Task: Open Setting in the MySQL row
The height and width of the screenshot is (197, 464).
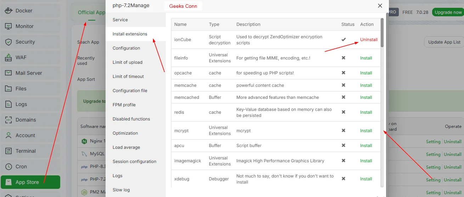Action: point(433,154)
